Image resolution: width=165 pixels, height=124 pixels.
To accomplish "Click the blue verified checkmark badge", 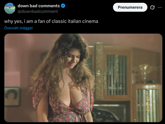I will click(63, 6).
